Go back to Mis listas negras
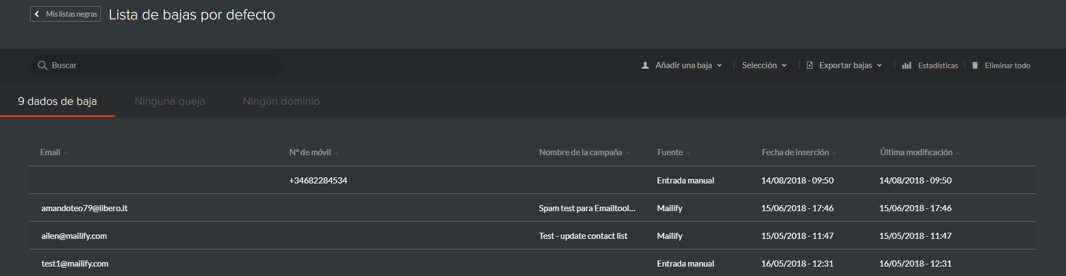The width and height of the screenshot is (1066, 276). click(x=66, y=14)
